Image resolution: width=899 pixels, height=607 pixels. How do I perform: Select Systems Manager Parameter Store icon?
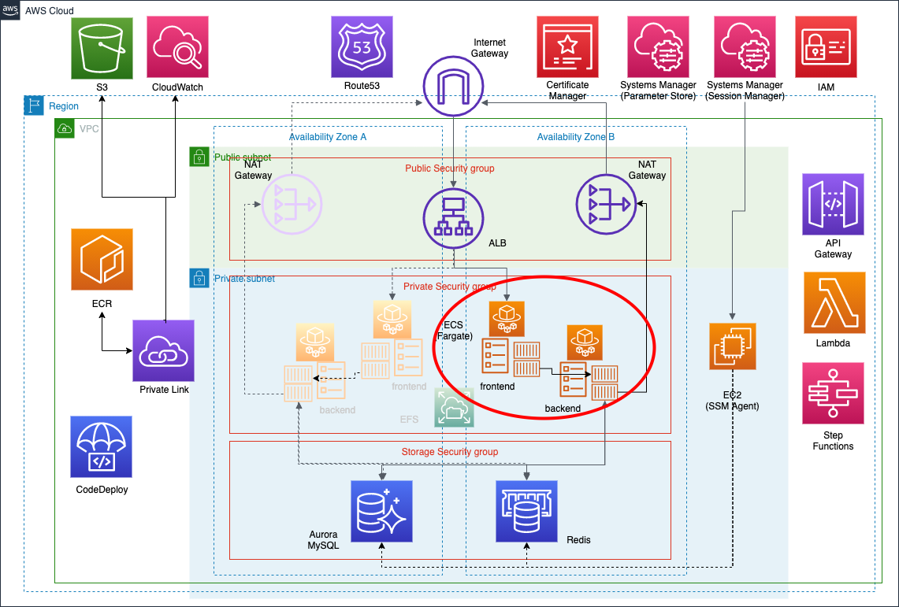tap(658, 47)
